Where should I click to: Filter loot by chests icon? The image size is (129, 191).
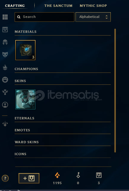5,30
